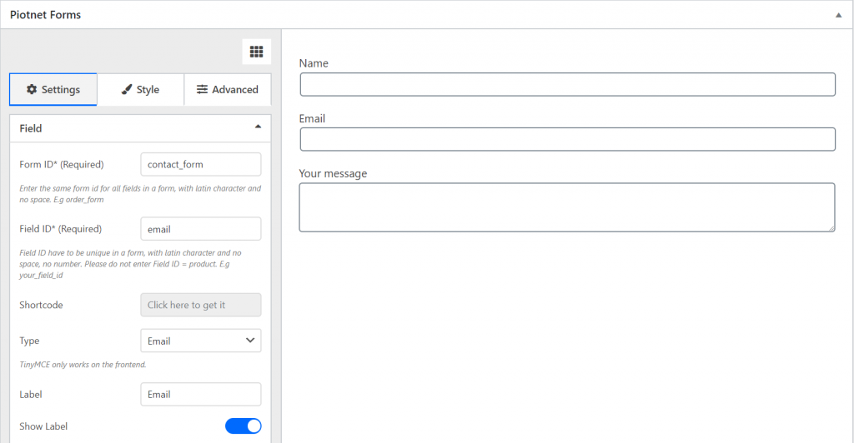The width and height of the screenshot is (854, 443).
Task: Click the Shortcode 'Click here to get it' box
Action: pos(201,305)
